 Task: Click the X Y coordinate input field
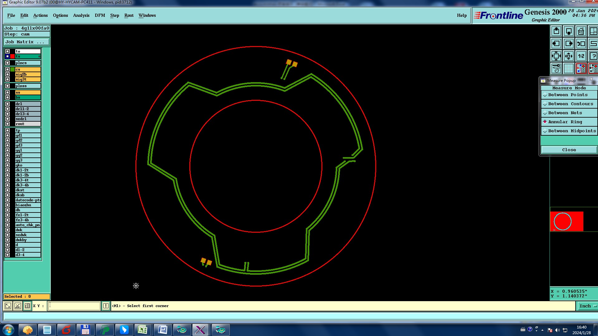[74, 306]
